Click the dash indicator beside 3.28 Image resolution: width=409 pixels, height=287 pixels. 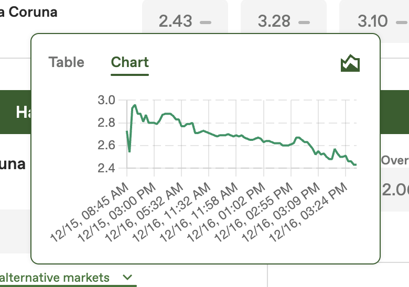[304, 23]
